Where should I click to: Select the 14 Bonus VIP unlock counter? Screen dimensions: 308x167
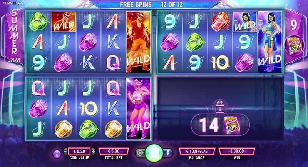[220, 125]
